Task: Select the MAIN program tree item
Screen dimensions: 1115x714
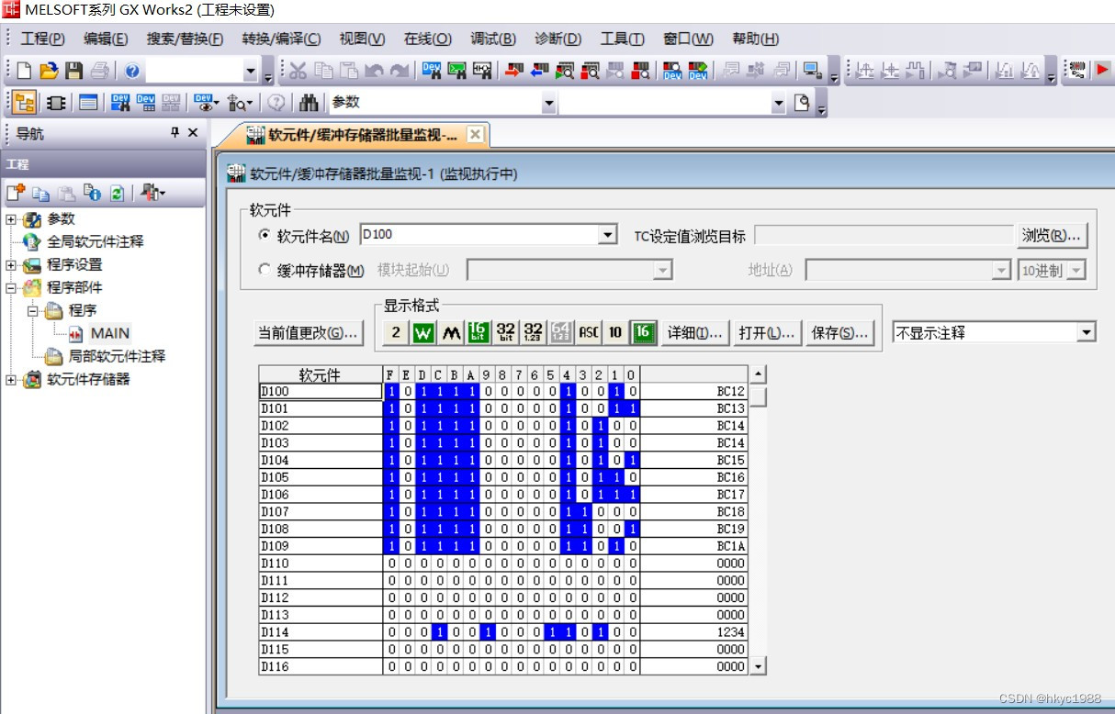Action: (109, 333)
